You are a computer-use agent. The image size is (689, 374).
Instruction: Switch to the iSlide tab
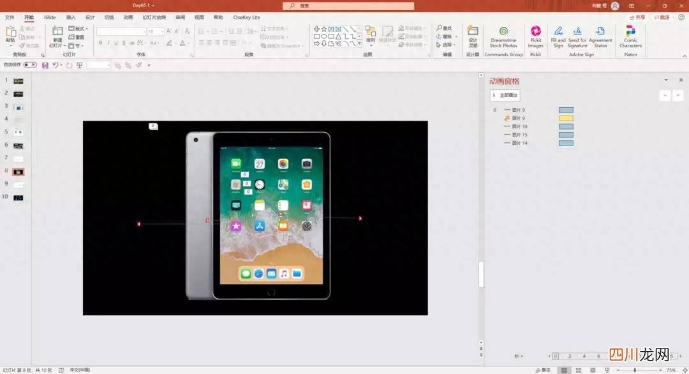pyautogui.click(x=50, y=18)
